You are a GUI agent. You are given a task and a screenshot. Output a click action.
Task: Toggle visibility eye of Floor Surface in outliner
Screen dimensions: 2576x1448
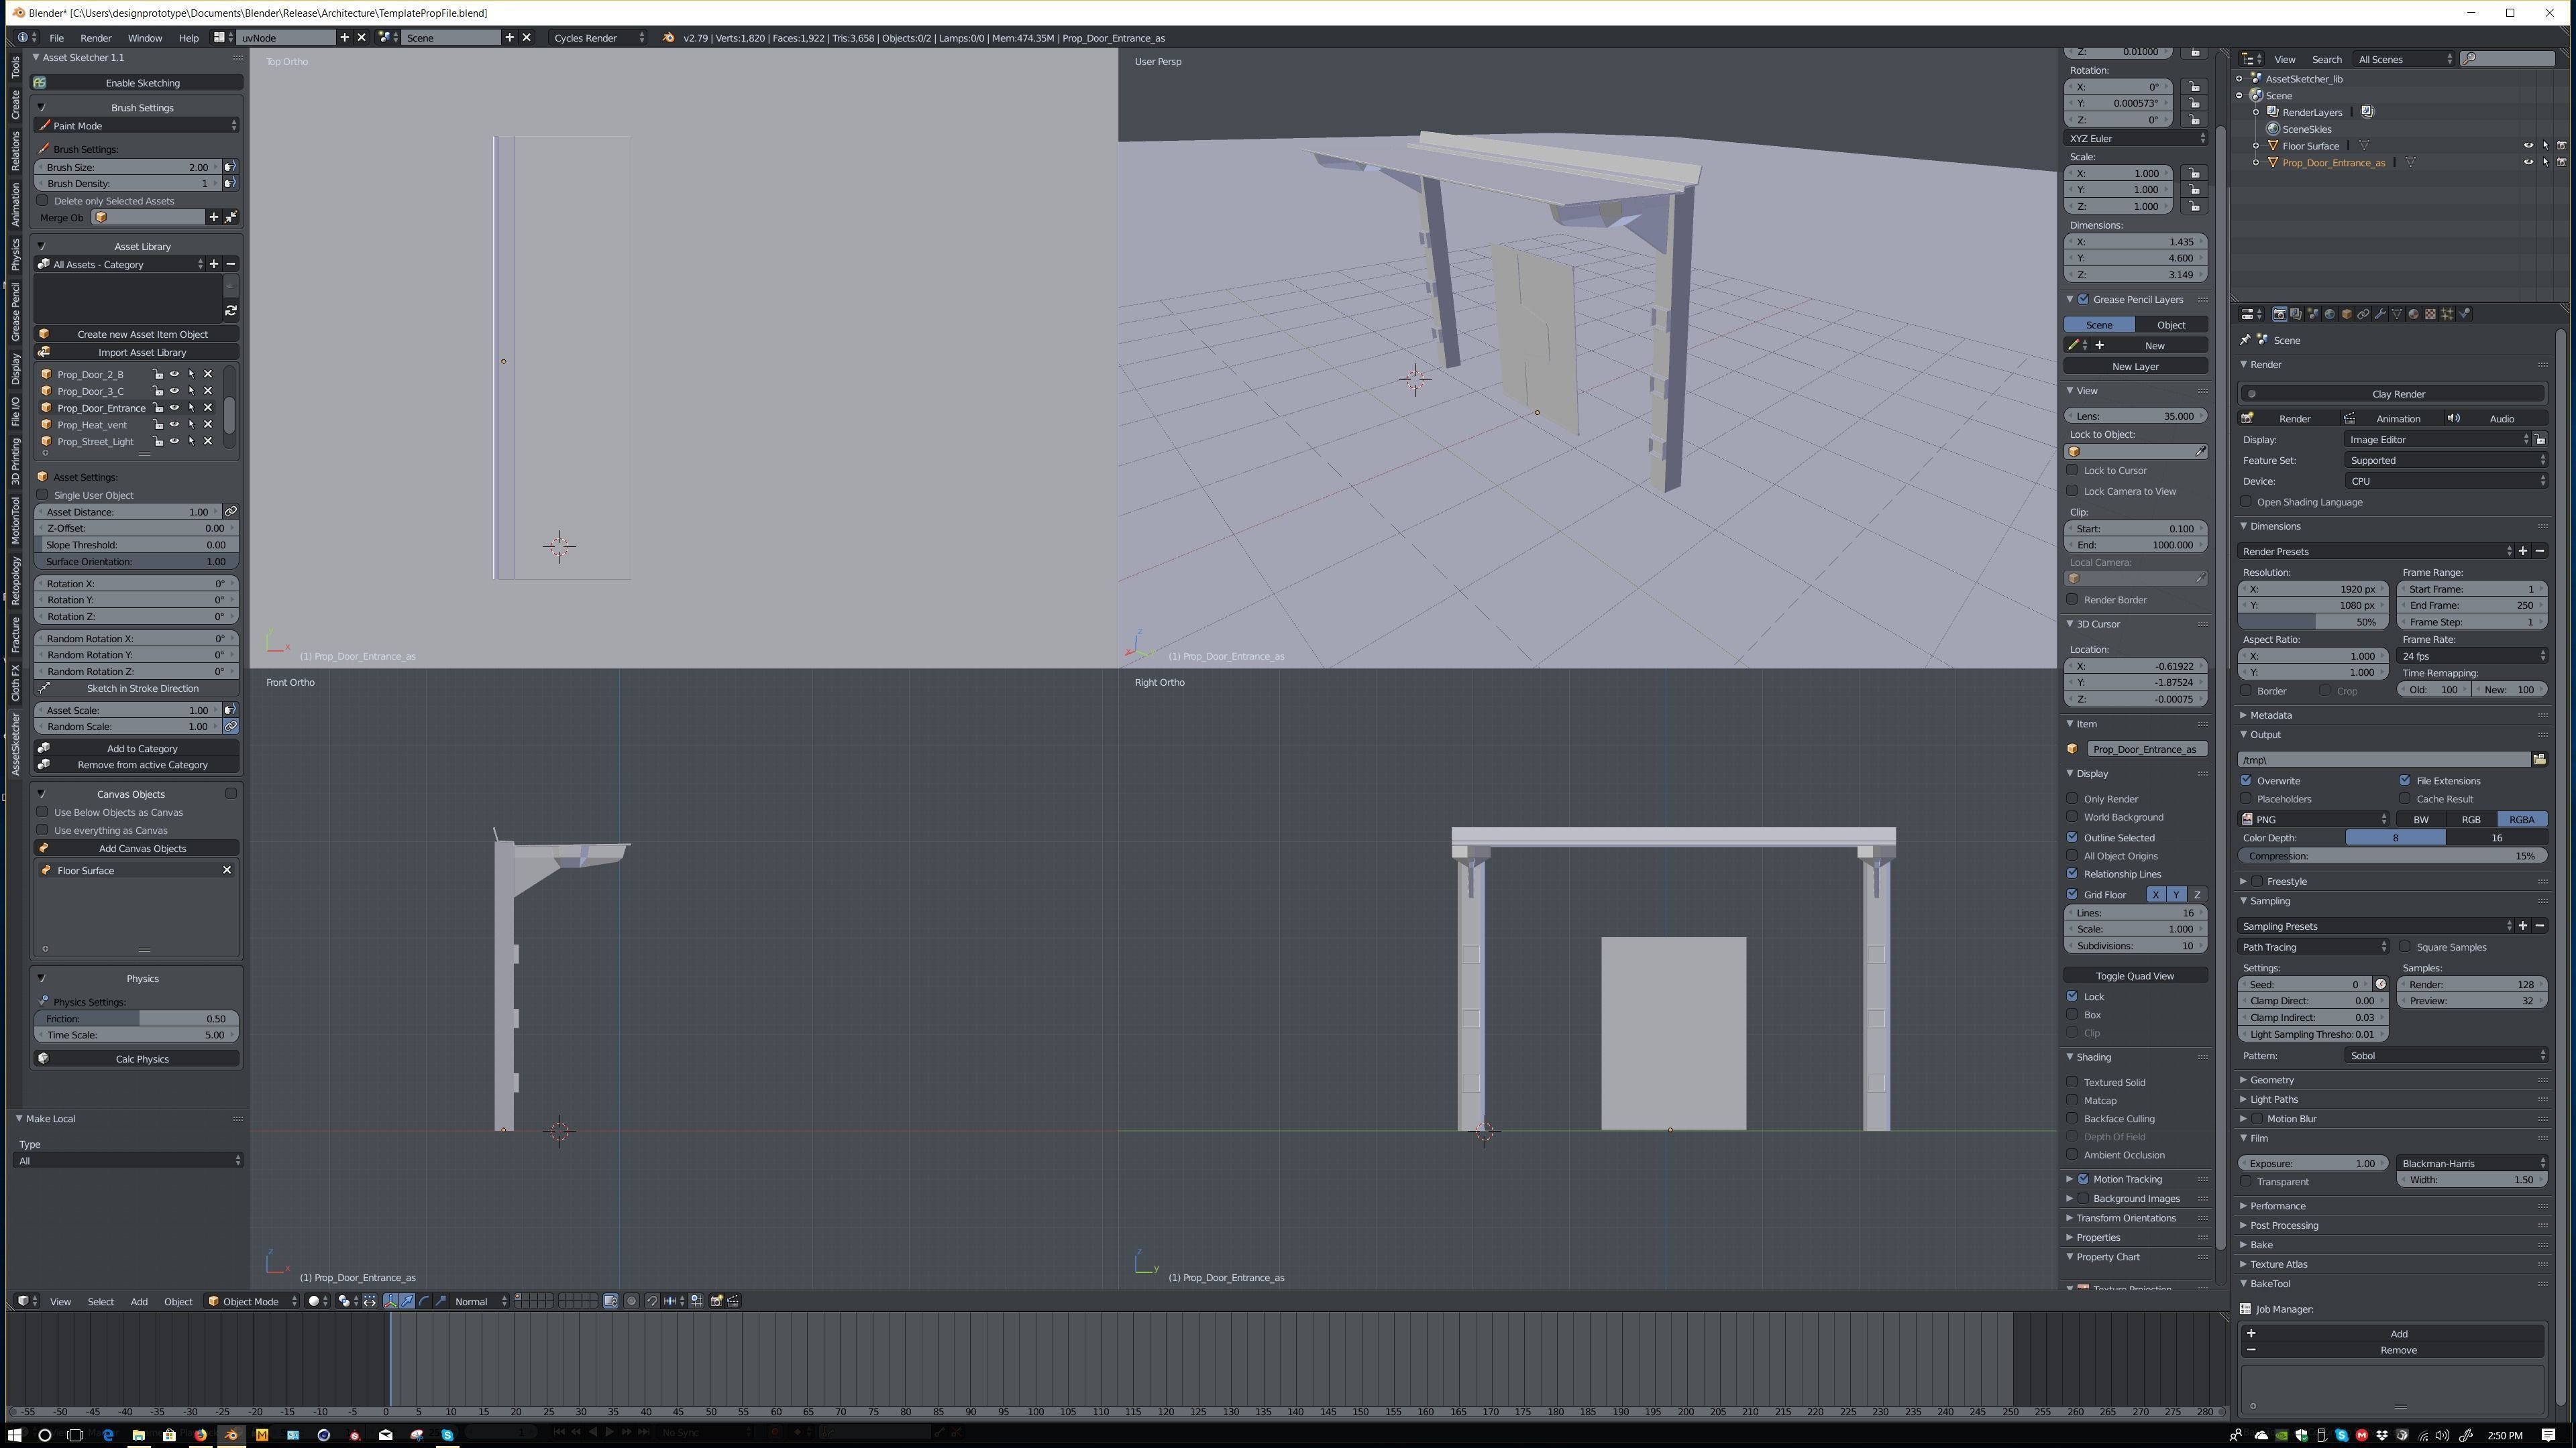(x=2528, y=146)
